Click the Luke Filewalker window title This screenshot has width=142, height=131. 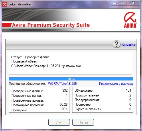tap(20, 4)
